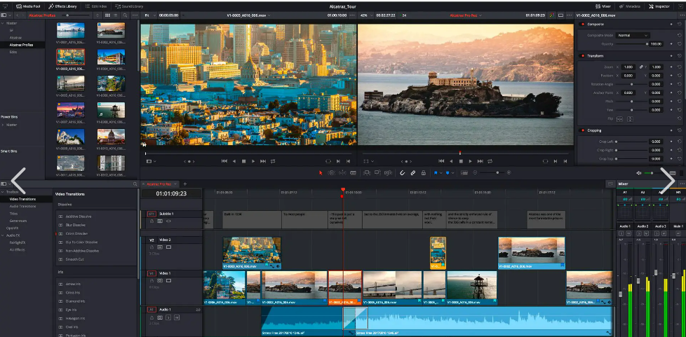Toggle auto select on Video 1 track
The height and width of the screenshot is (337, 686).
(x=160, y=281)
